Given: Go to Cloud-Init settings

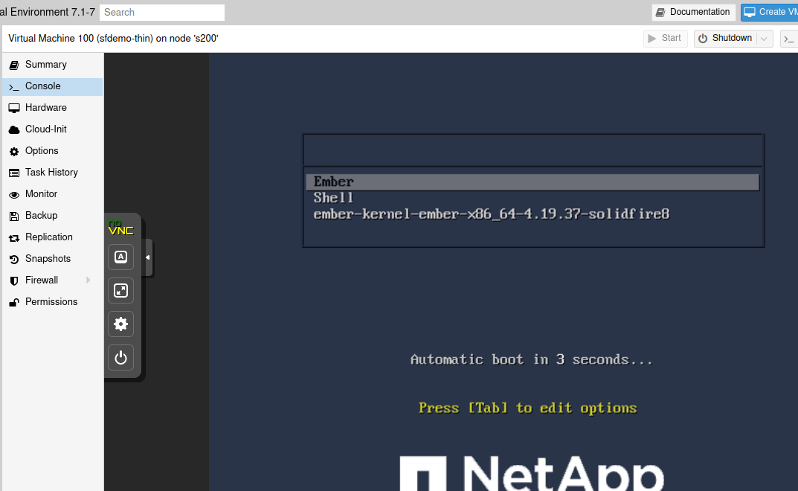Looking at the screenshot, I should (52, 129).
